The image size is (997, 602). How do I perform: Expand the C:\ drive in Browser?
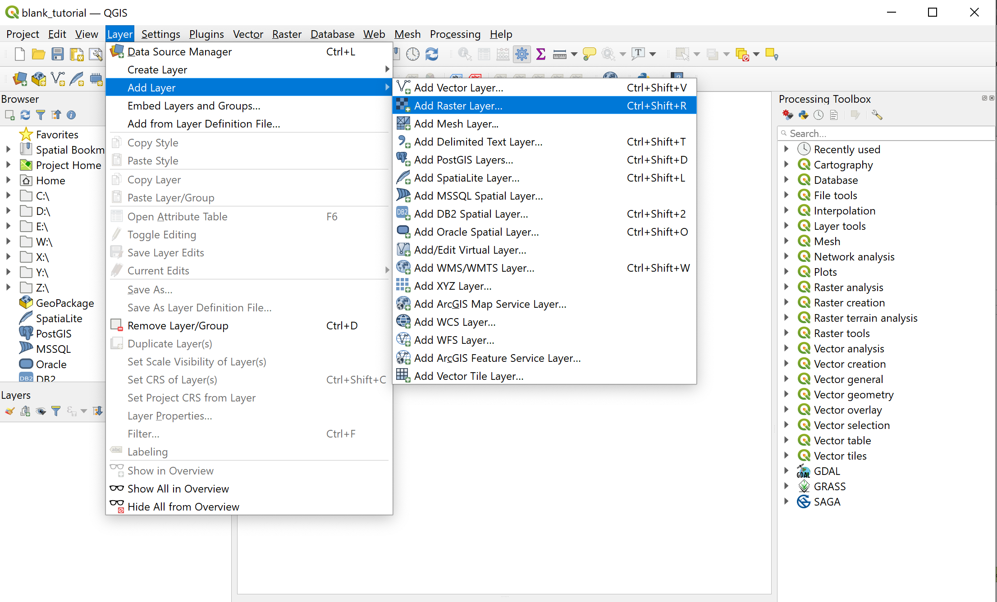pos(8,196)
